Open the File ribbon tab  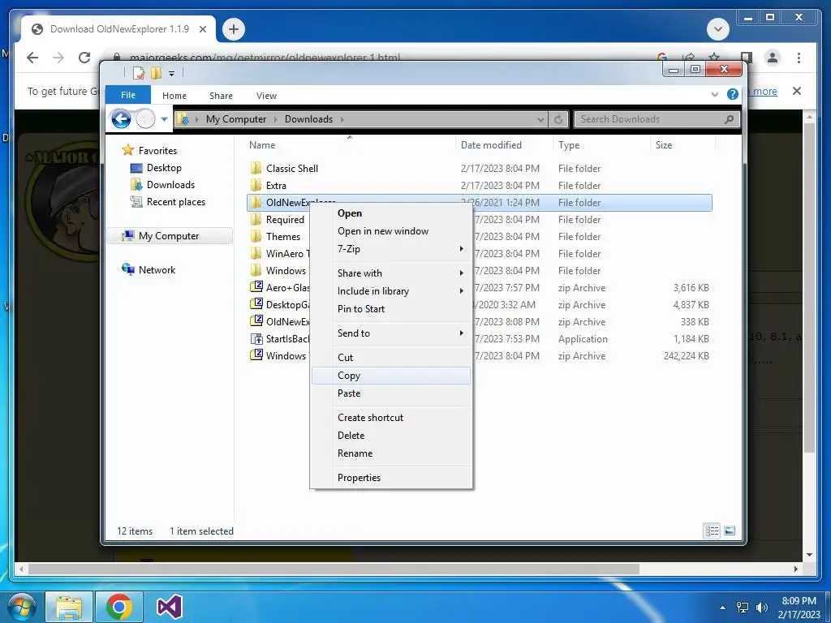pyautogui.click(x=128, y=95)
